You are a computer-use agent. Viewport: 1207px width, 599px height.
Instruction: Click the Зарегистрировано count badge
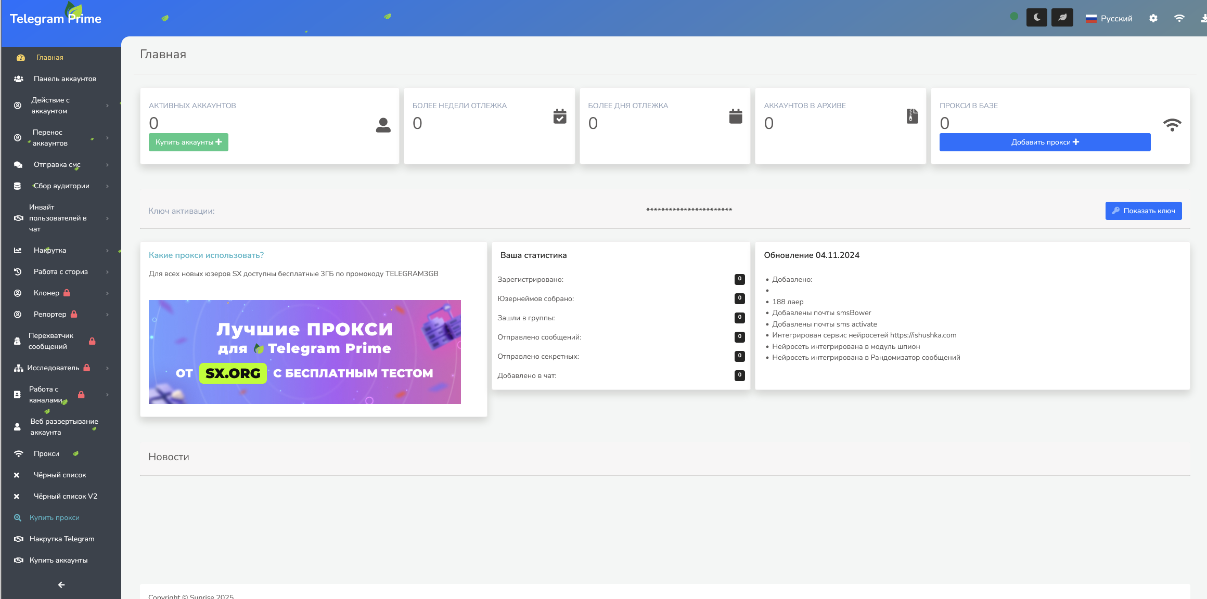[x=739, y=279]
